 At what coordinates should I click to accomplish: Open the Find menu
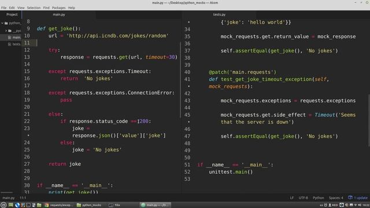(x=46, y=8)
